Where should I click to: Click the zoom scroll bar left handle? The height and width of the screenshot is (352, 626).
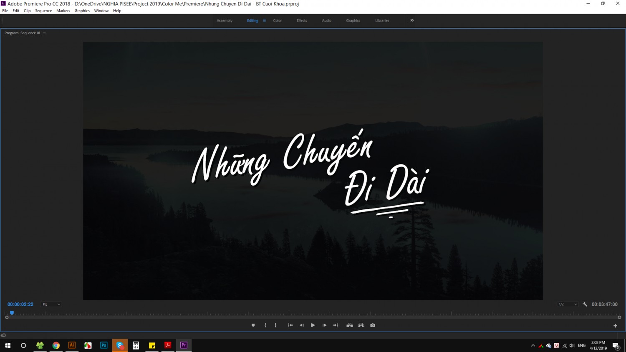pyautogui.click(x=7, y=317)
